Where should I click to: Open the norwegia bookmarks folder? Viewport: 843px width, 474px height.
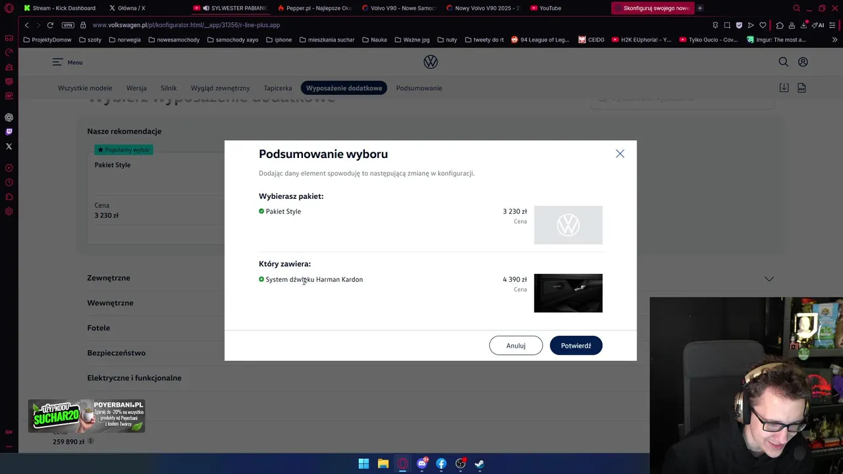(x=124, y=39)
